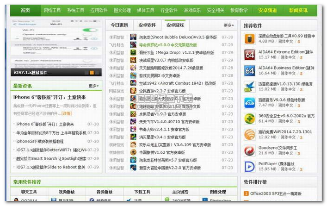This screenshot has width=327, height=206.
Task: Click the 欢乐斗地主 game icon
Action: [133, 144]
